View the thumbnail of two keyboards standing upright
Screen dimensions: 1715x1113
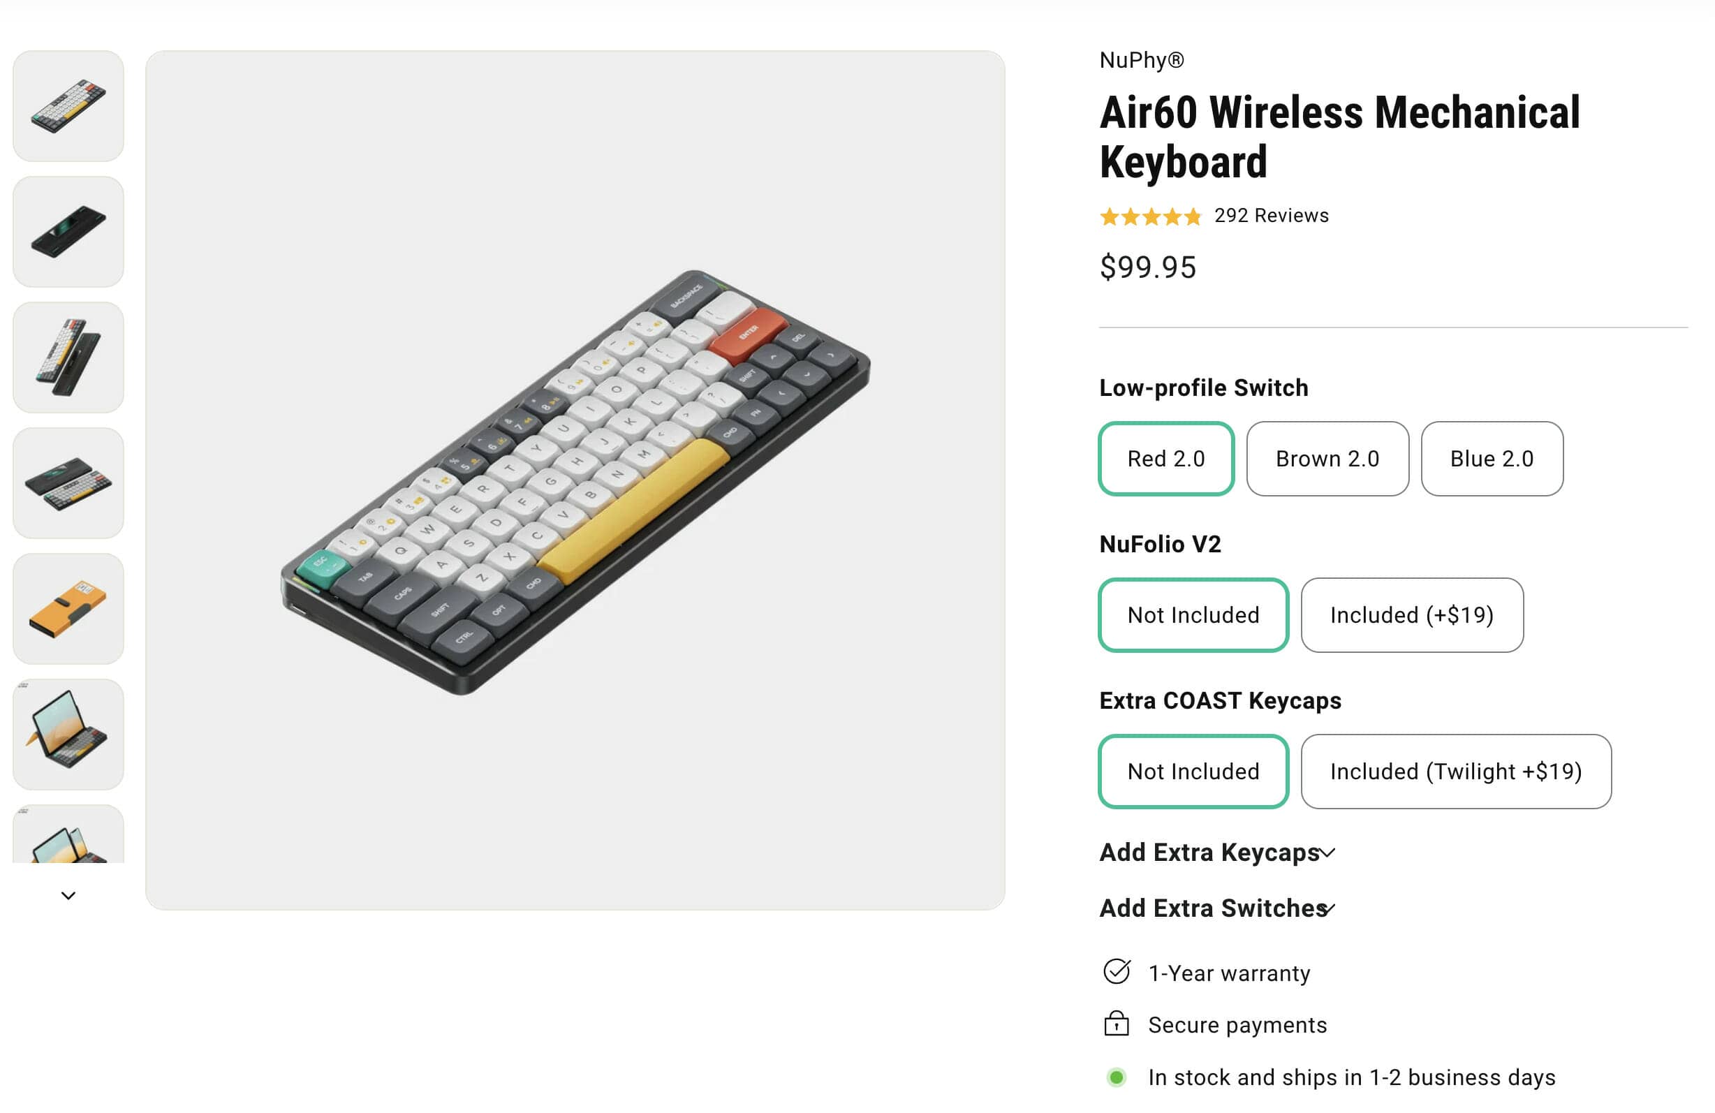pyautogui.click(x=68, y=358)
